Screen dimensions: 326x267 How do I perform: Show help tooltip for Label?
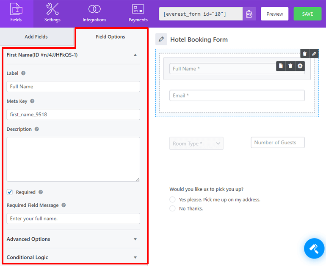23,73
